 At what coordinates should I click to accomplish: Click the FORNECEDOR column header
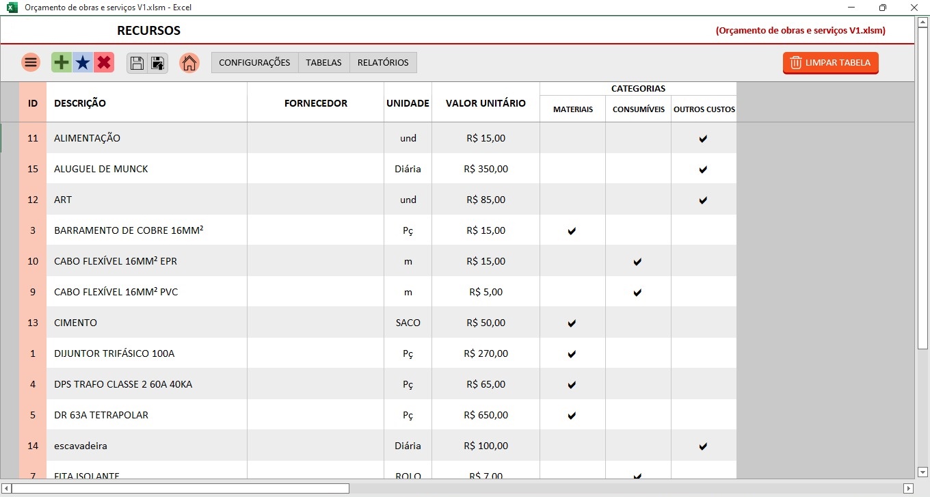coord(315,103)
